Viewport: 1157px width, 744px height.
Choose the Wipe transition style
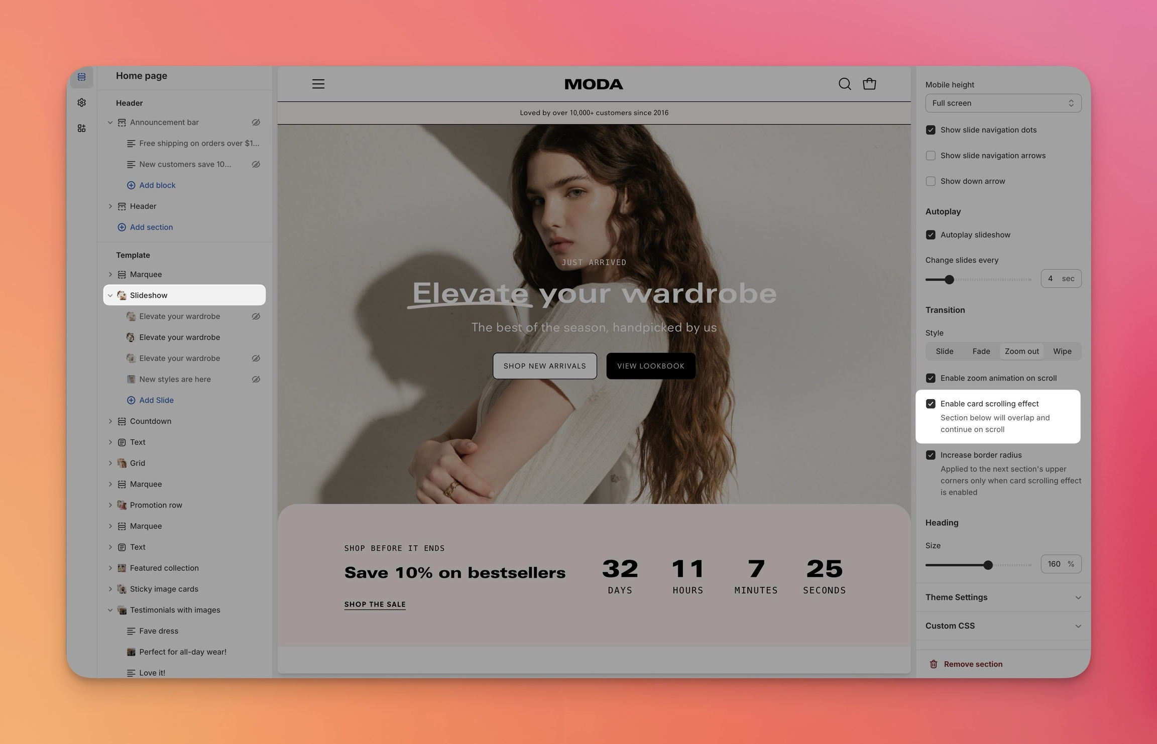point(1062,351)
